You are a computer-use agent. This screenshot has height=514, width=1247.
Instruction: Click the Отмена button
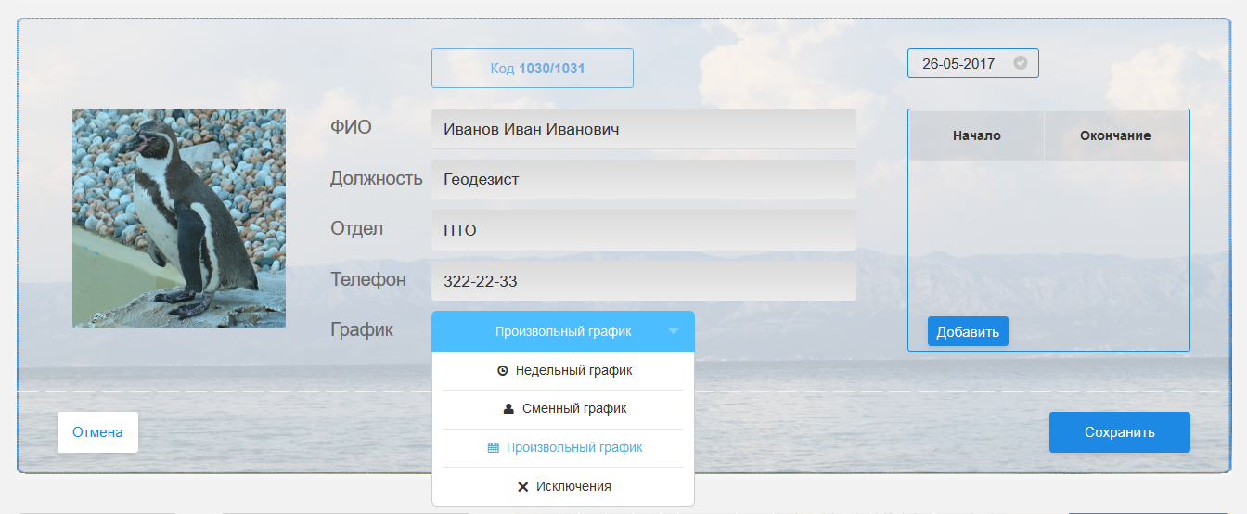[97, 432]
